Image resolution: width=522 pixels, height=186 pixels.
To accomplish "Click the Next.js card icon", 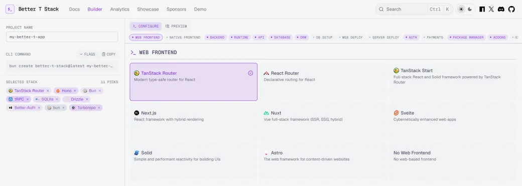I will pyautogui.click(x=137, y=113).
